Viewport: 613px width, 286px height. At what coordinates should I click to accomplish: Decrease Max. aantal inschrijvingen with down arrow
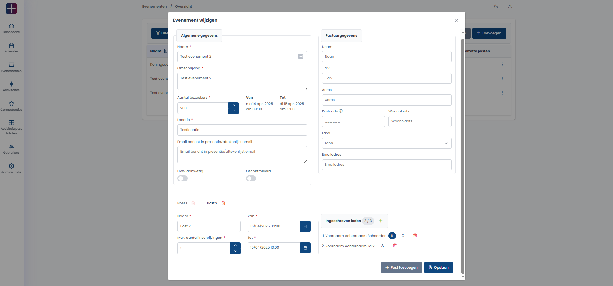point(235,251)
